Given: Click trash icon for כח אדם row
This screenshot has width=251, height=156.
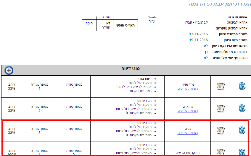Looking at the screenshot, I should [242, 108].
